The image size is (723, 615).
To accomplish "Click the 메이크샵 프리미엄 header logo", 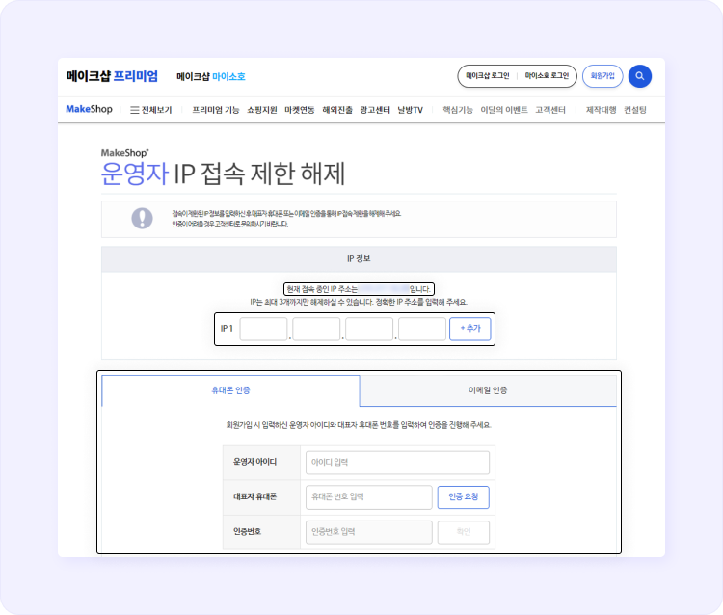I will point(112,76).
